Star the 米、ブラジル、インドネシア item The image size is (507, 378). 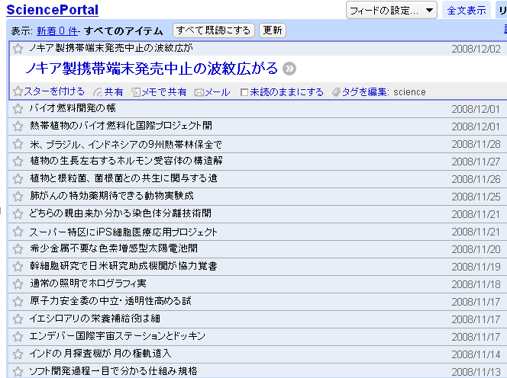[18, 144]
